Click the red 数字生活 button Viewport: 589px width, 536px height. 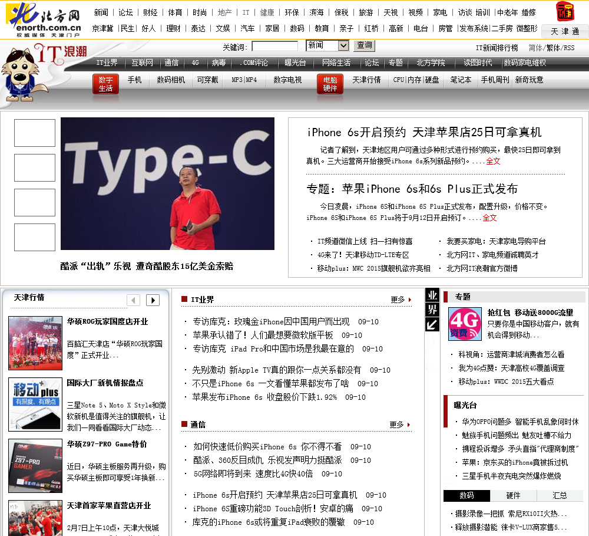click(x=105, y=84)
